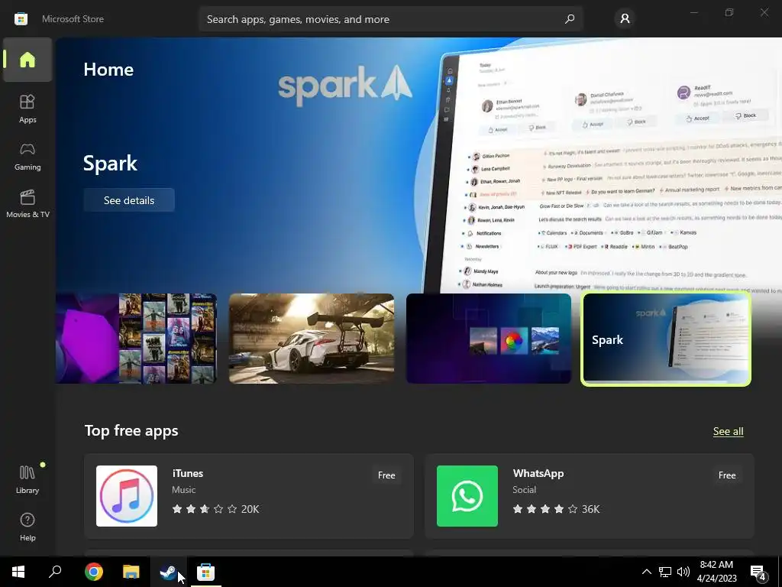The height and width of the screenshot is (587, 782).
Task: Launch Google Chrome from taskbar
Action: click(94, 572)
